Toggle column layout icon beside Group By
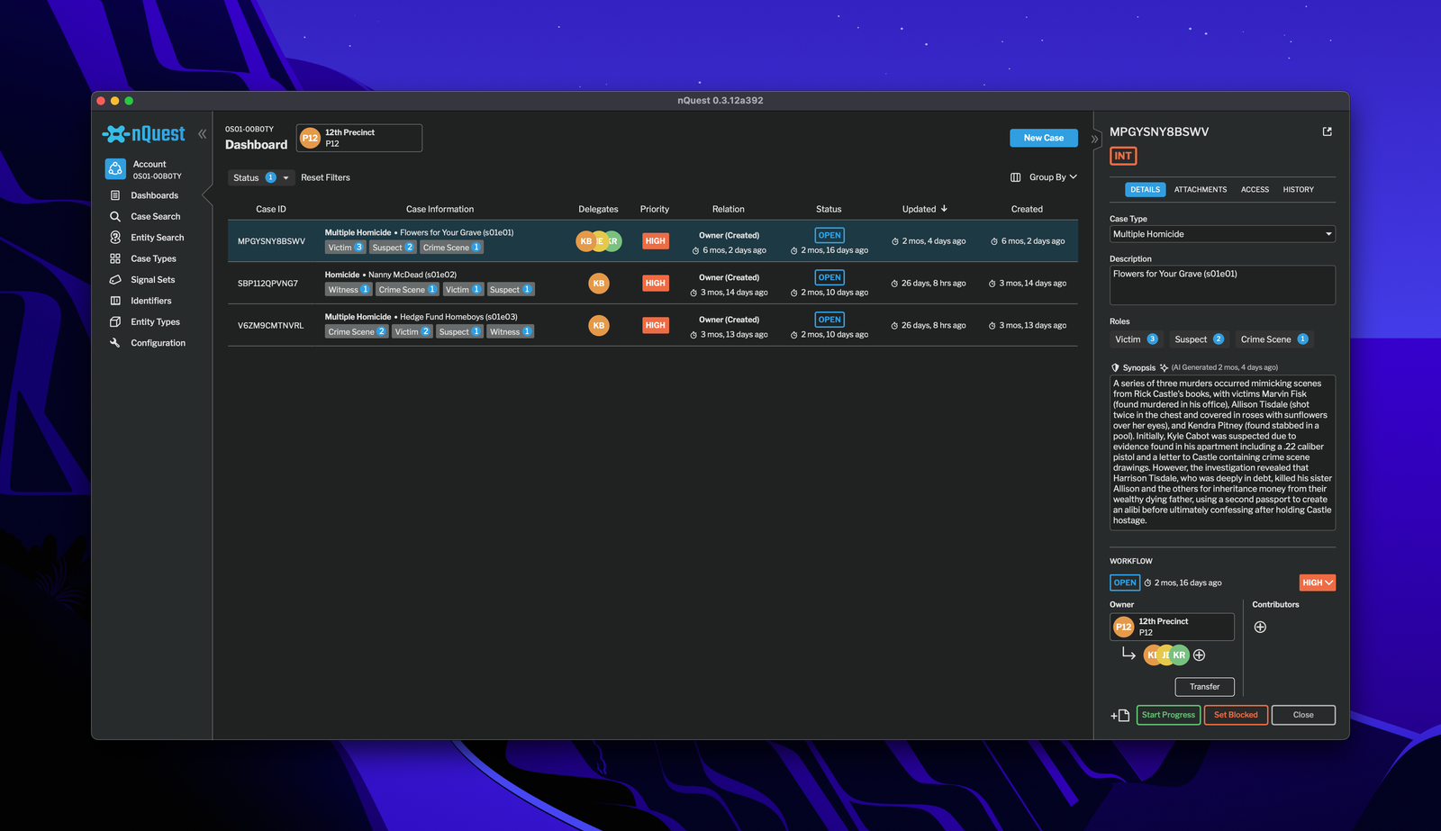 tap(1016, 177)
